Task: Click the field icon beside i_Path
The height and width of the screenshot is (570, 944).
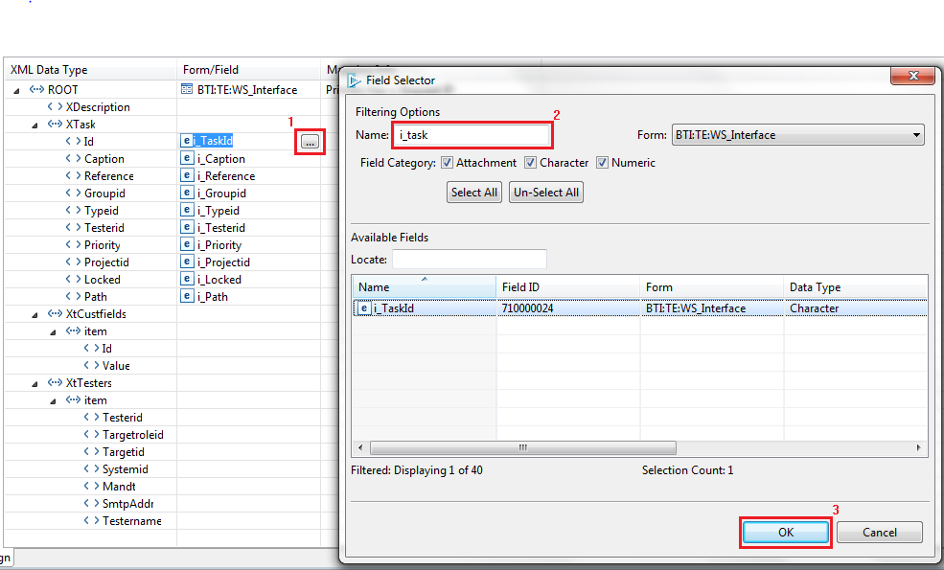Action: 187,297
